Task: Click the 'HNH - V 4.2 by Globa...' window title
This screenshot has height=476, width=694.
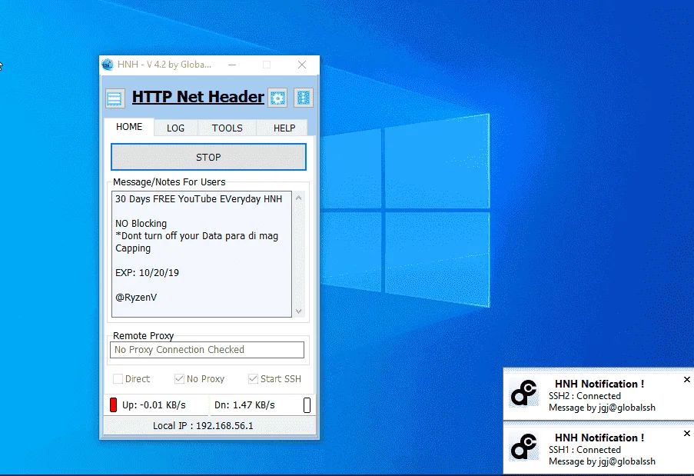Action: pyautogui.click(x=164, y=65)
